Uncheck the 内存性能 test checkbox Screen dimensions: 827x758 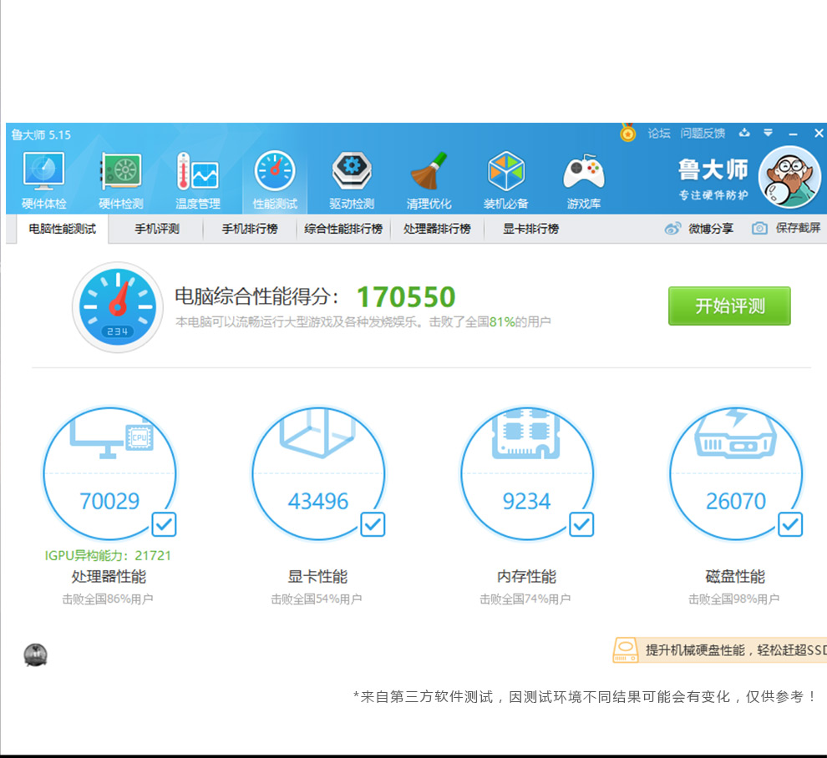pyautogui.click(x=581, y=524)
